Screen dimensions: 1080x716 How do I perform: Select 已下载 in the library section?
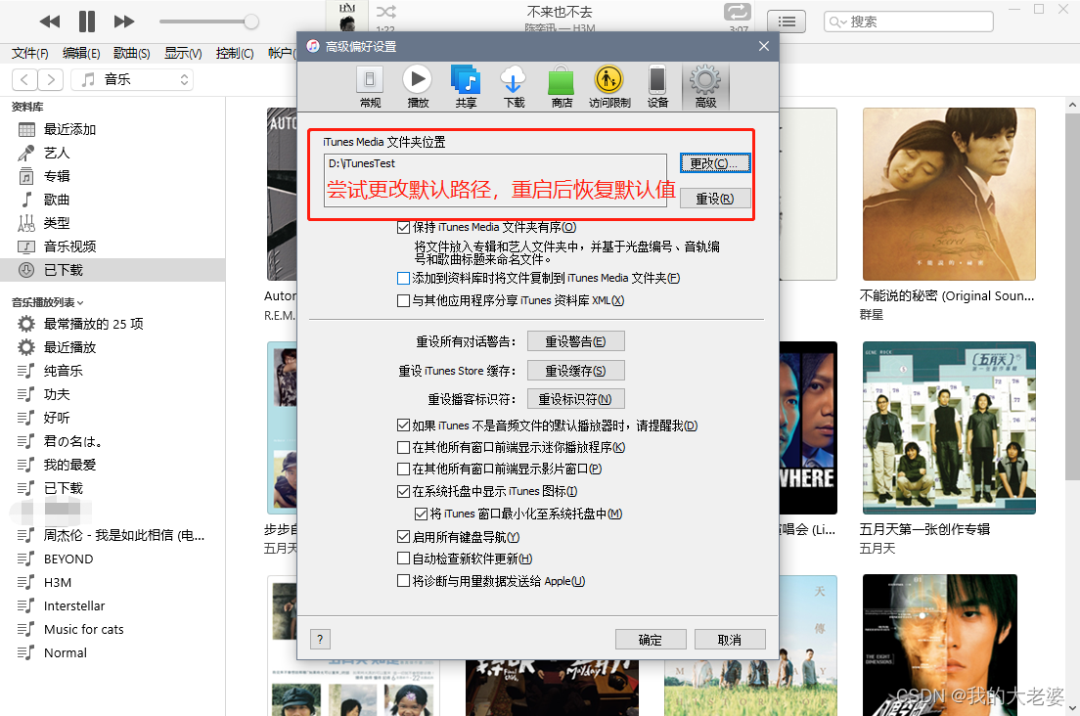pos(112,270)
